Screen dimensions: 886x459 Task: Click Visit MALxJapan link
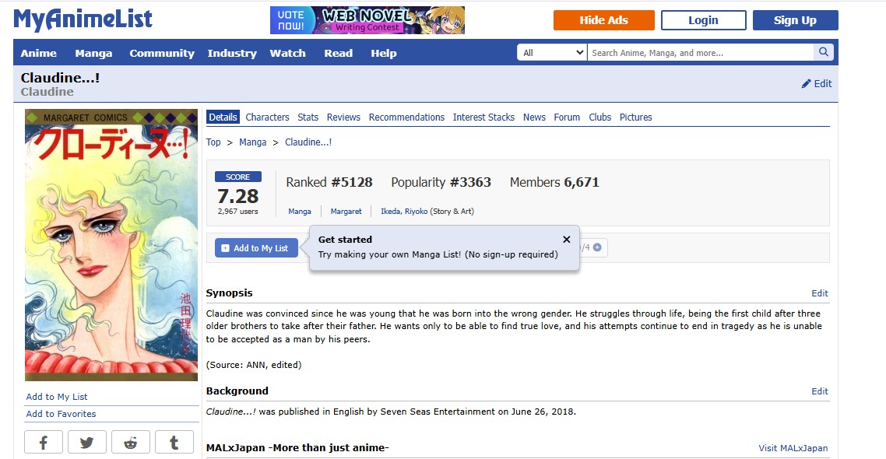[793, 447]
